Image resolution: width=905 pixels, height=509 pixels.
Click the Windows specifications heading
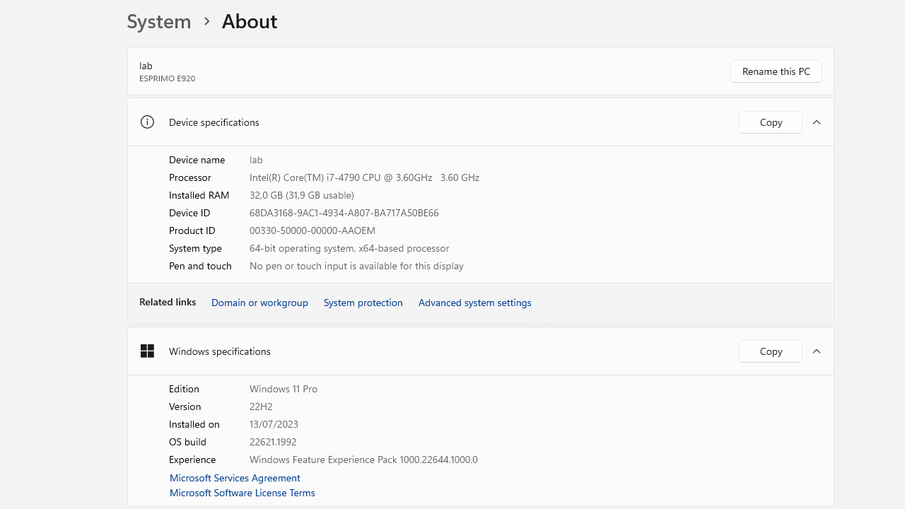220,351
